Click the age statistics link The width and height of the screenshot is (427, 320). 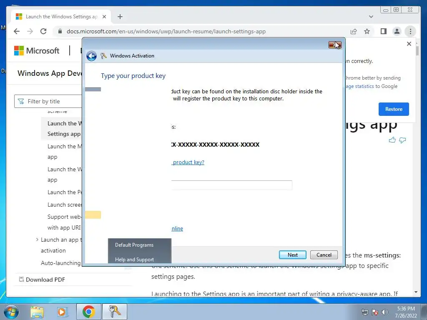coord(360,86)
